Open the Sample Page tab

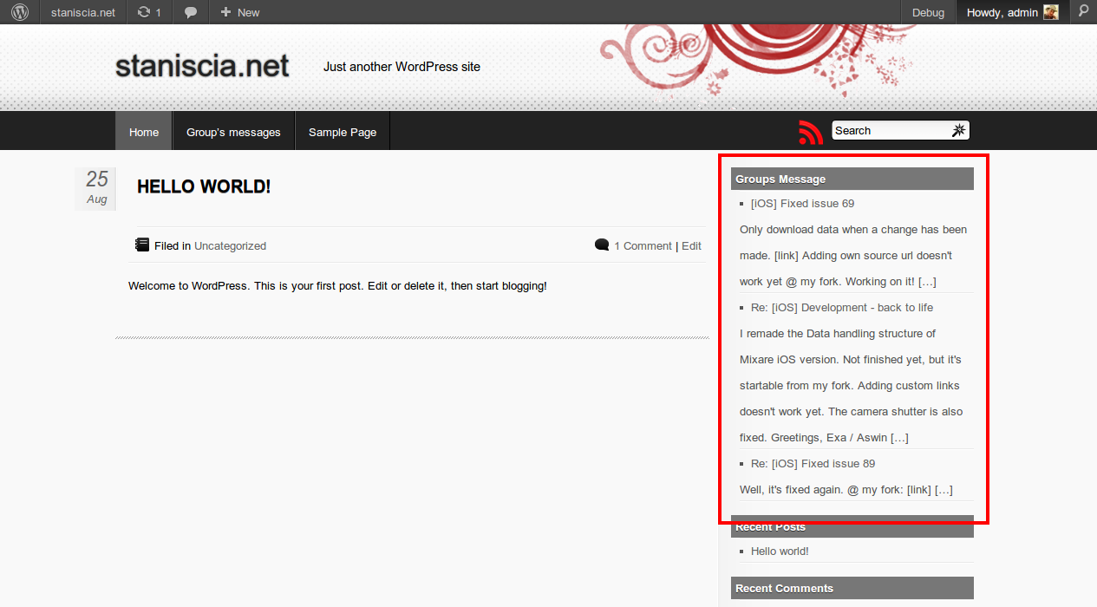coord(343,132)
